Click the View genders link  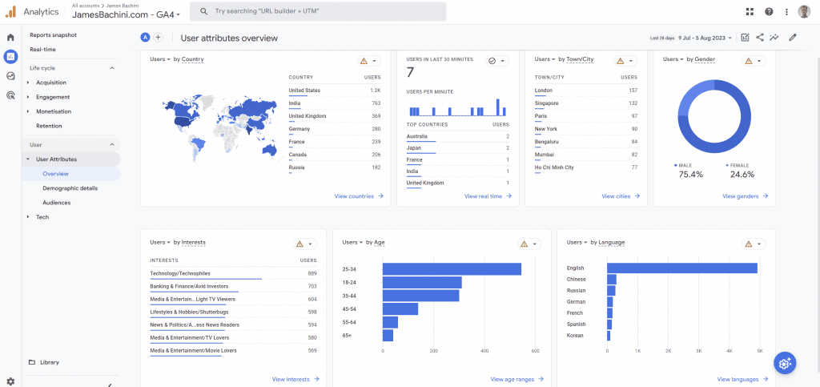click(x=746, y=196)
